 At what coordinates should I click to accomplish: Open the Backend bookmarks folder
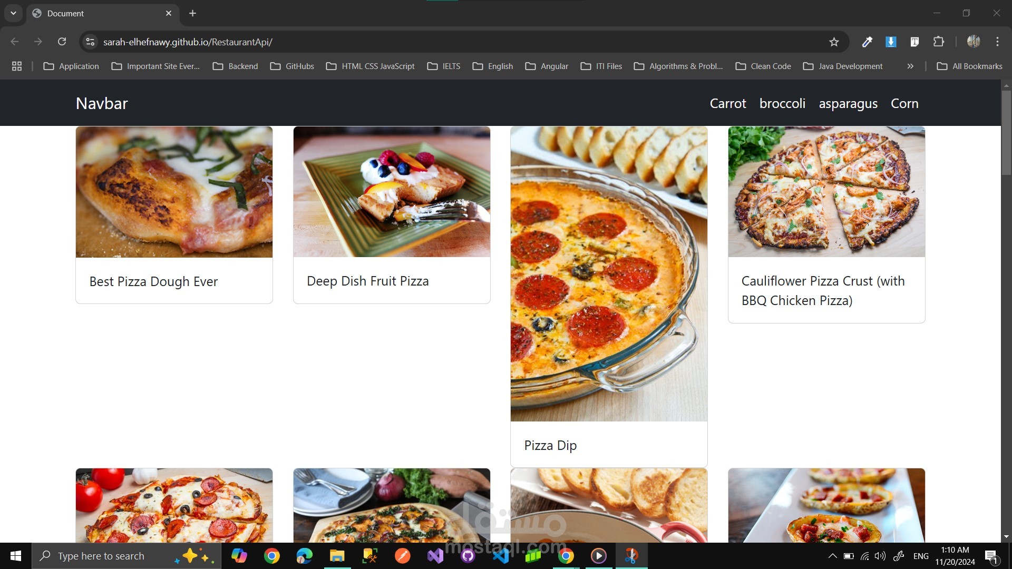coord(235,66)
